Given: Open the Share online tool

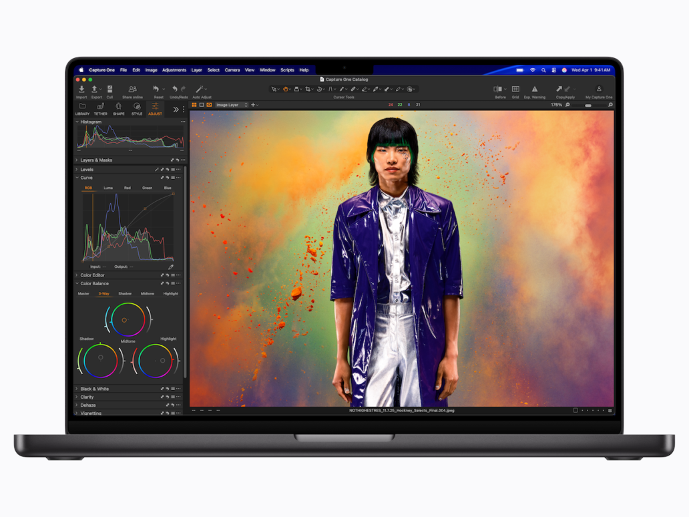Looking at the screenshot, I should (132, 90).
